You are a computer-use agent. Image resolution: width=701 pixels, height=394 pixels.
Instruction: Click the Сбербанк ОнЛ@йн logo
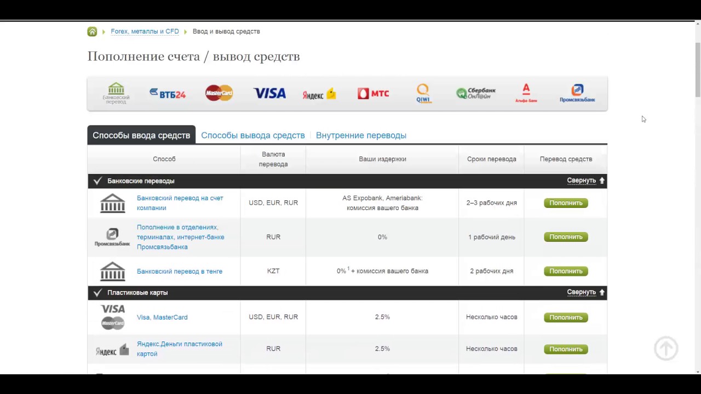click(476, 94)
